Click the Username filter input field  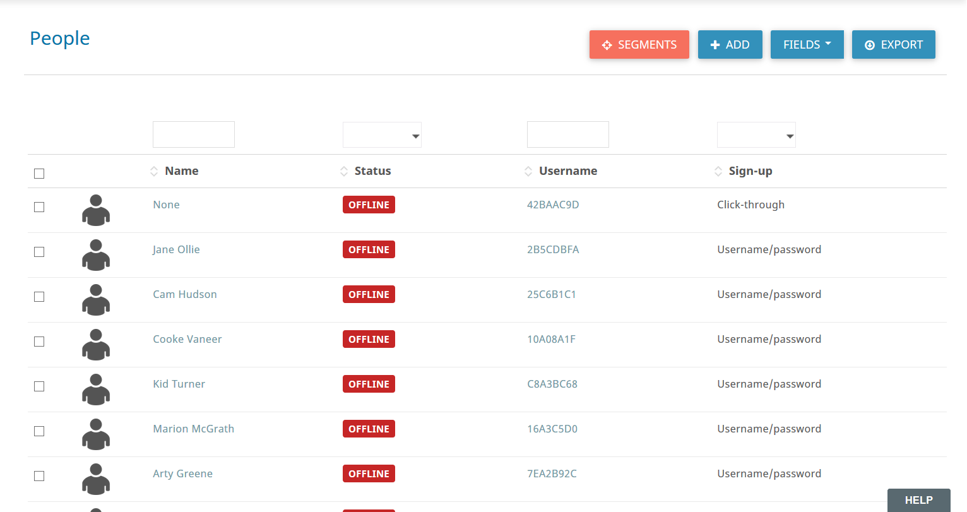coord(568,134)
